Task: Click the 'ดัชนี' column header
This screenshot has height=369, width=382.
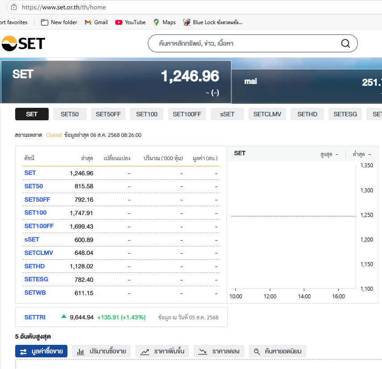Action: pyautogui.click(x=29, y=158)
